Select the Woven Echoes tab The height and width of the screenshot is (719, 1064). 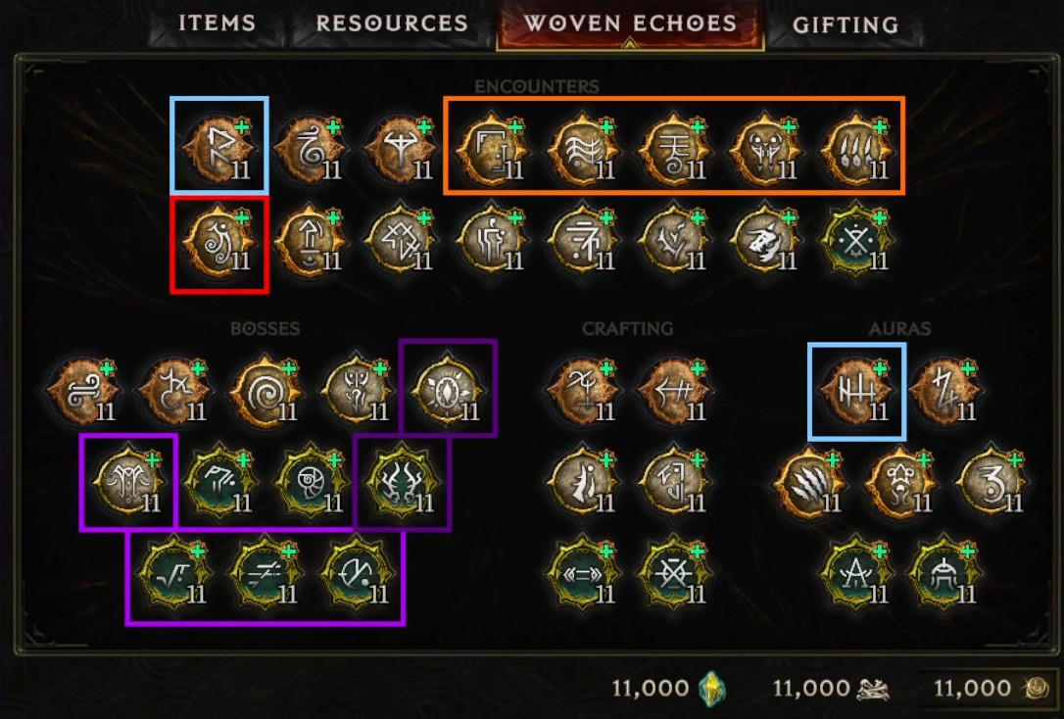pyautogui.click(x=630, y=24)
